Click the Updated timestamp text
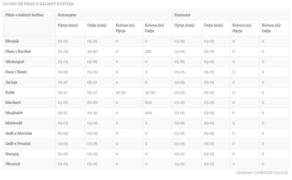The height and width of the screenshot is (180, 292). [x=262, y=173]
